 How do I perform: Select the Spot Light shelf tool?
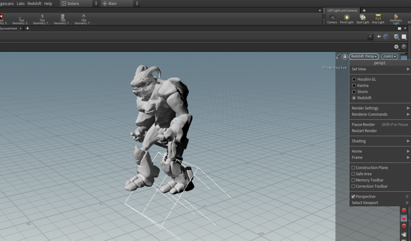click(362, 18)
